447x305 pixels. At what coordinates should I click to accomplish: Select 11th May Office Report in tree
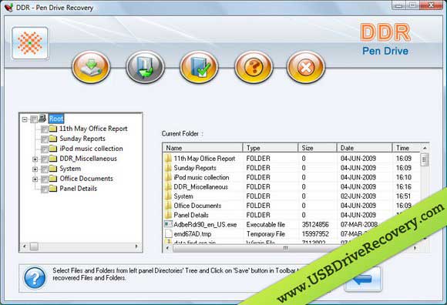(93, 129)
